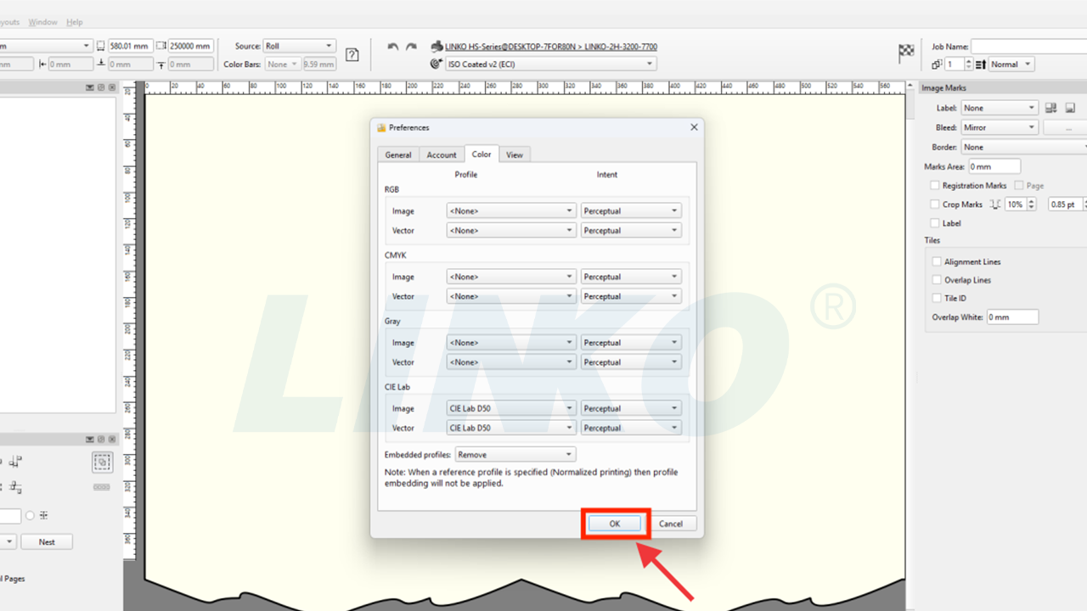Click the crop mark shape icon
Screen dimensions: 1087x611
point(995,205)
